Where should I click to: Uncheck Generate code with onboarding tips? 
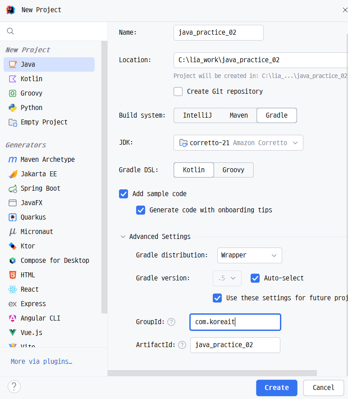141,210
